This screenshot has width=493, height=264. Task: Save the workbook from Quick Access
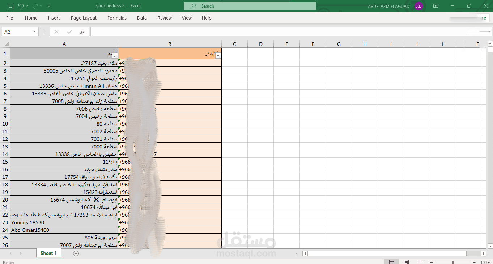10,6
